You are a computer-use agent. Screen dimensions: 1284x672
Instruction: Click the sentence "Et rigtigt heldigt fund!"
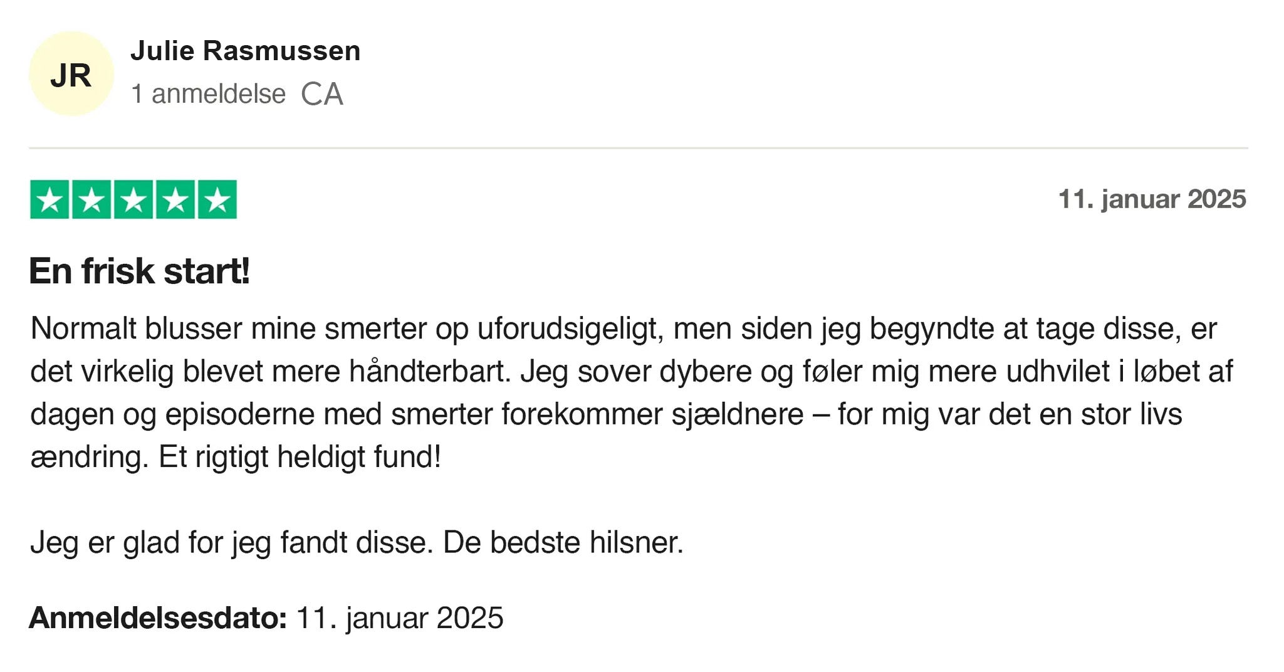point(300,456)
